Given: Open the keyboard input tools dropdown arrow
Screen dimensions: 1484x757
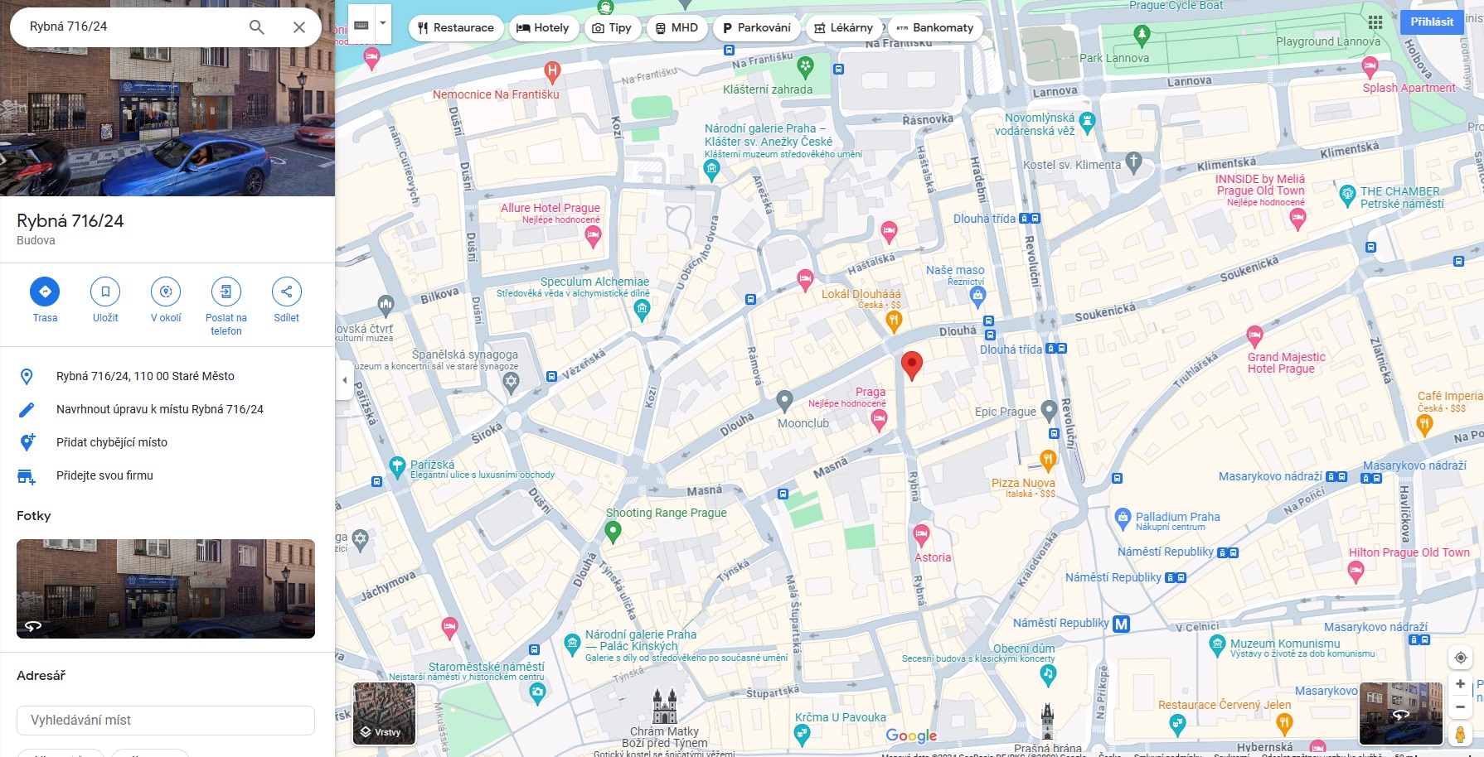Looking at the screenshot, I should [x=383, y=25].
